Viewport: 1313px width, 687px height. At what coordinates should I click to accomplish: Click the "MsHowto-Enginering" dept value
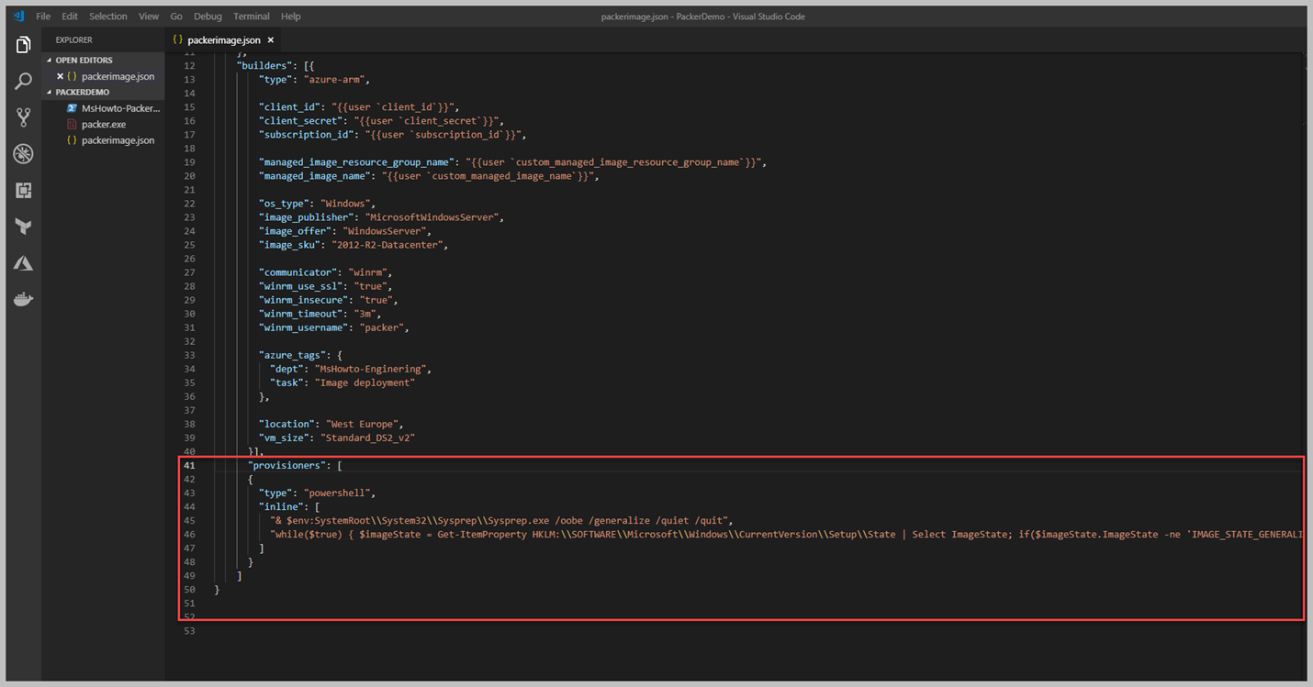pos(371,369)
